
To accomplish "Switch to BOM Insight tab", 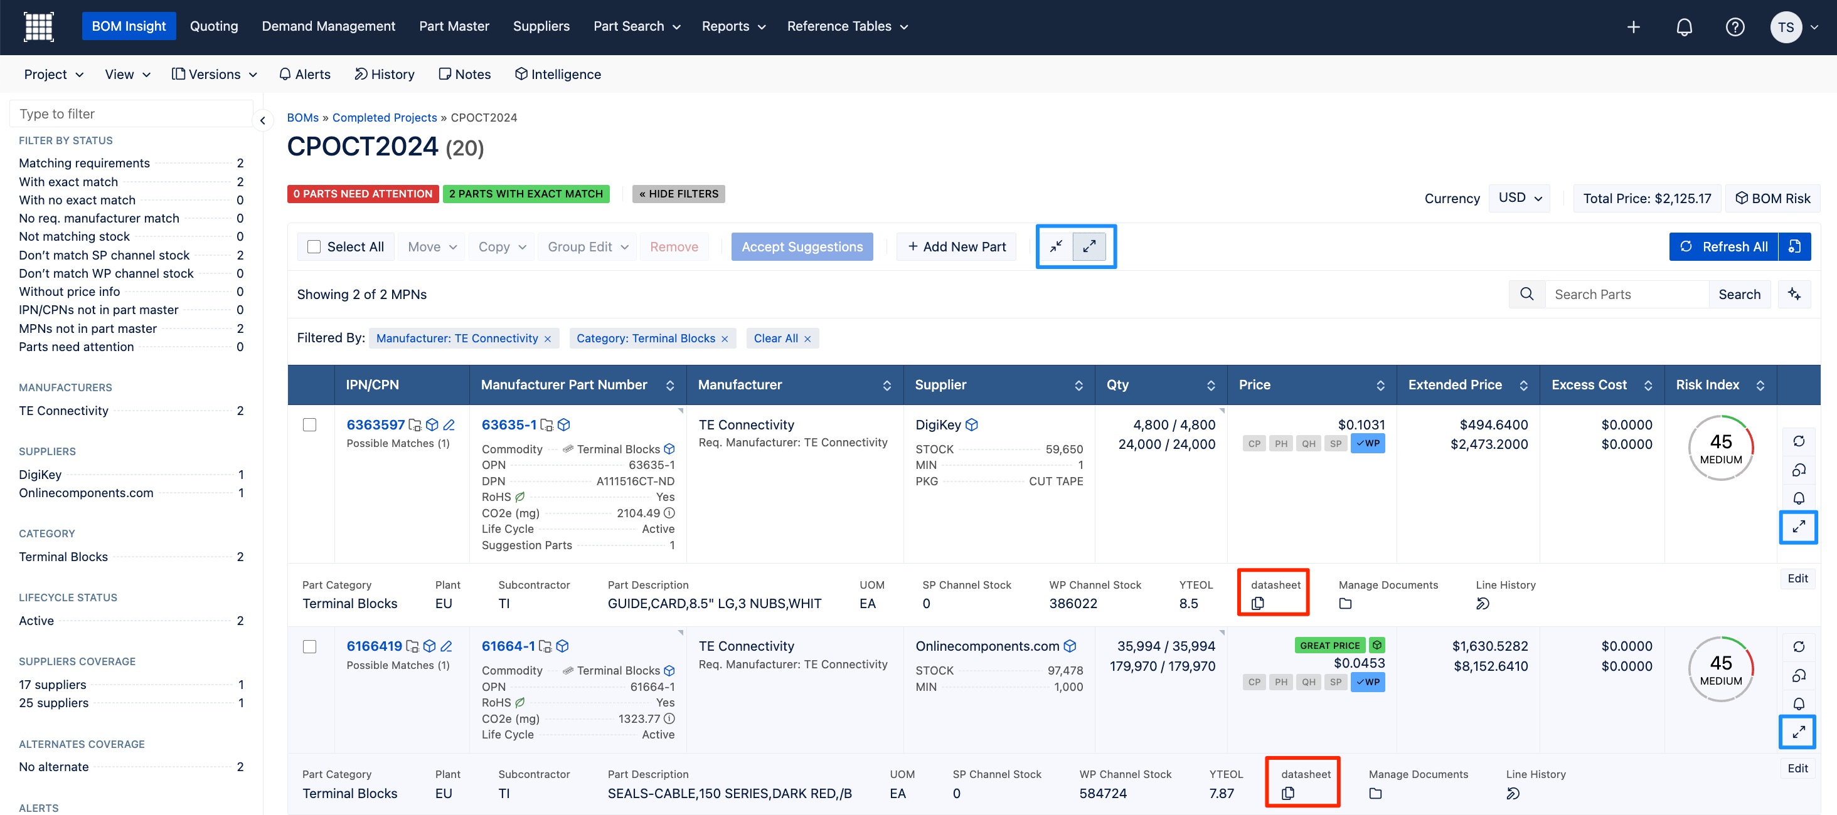I will (x=129, y=26).
